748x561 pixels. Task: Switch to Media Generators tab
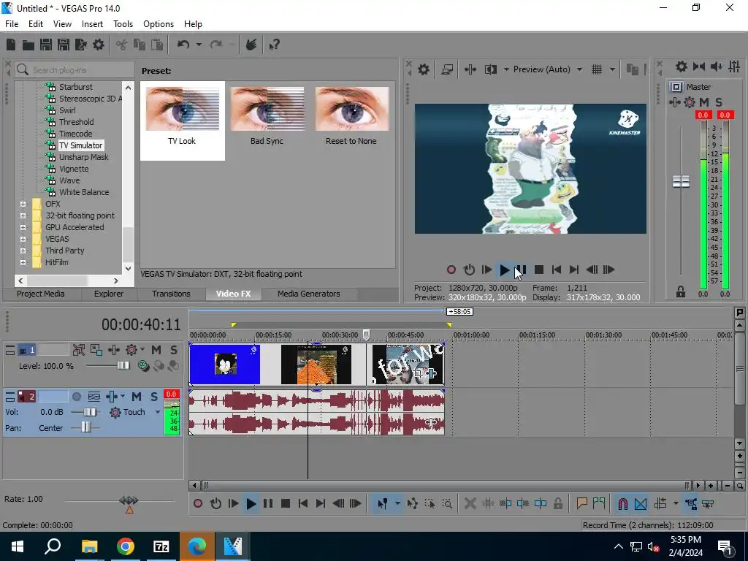(x=309, y=294)
